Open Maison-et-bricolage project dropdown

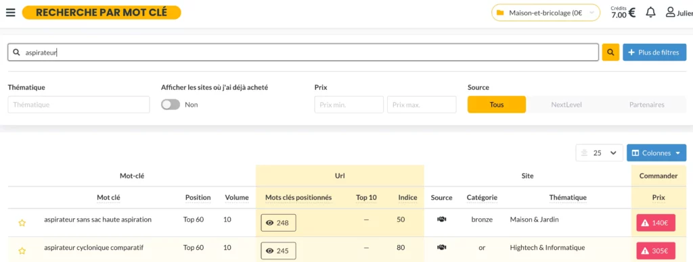546,13
